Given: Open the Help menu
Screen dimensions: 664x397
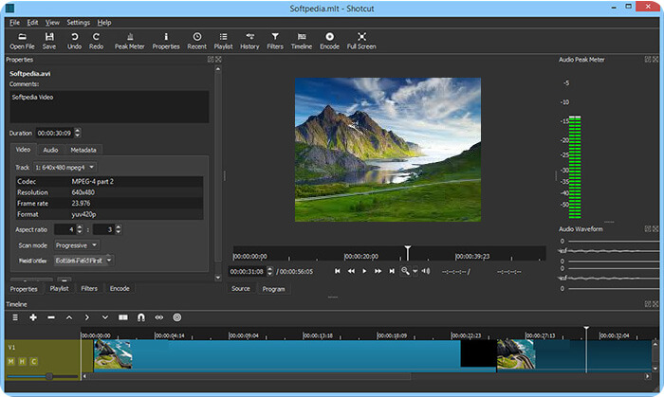Looking at the screenshot, I should tap(104, 23).
